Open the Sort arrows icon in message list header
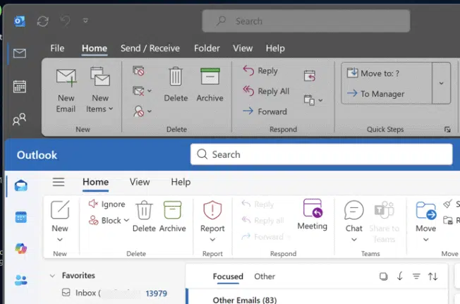 [432, 276]
